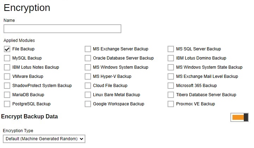Check the Microsoft 365 Backup box
Viewport: 254px width, 148px height.
coord(171,86)
